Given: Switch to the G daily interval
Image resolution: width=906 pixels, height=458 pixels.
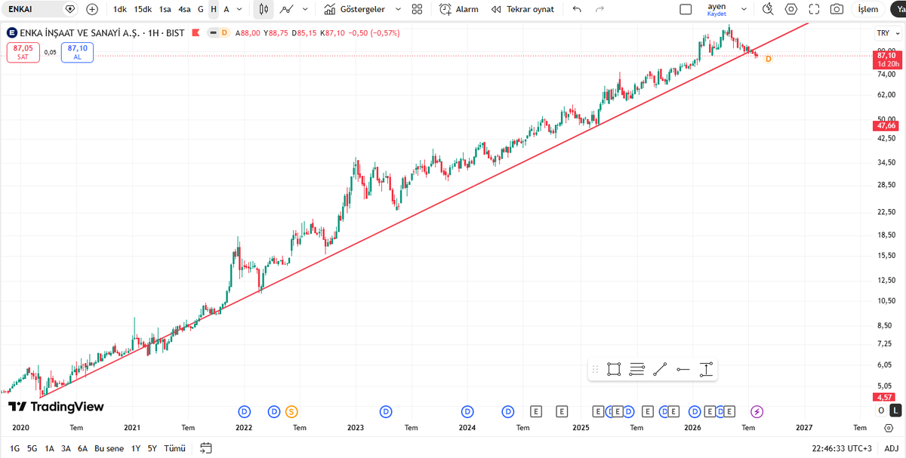Looking at the screenshot, I should [200, 9].
